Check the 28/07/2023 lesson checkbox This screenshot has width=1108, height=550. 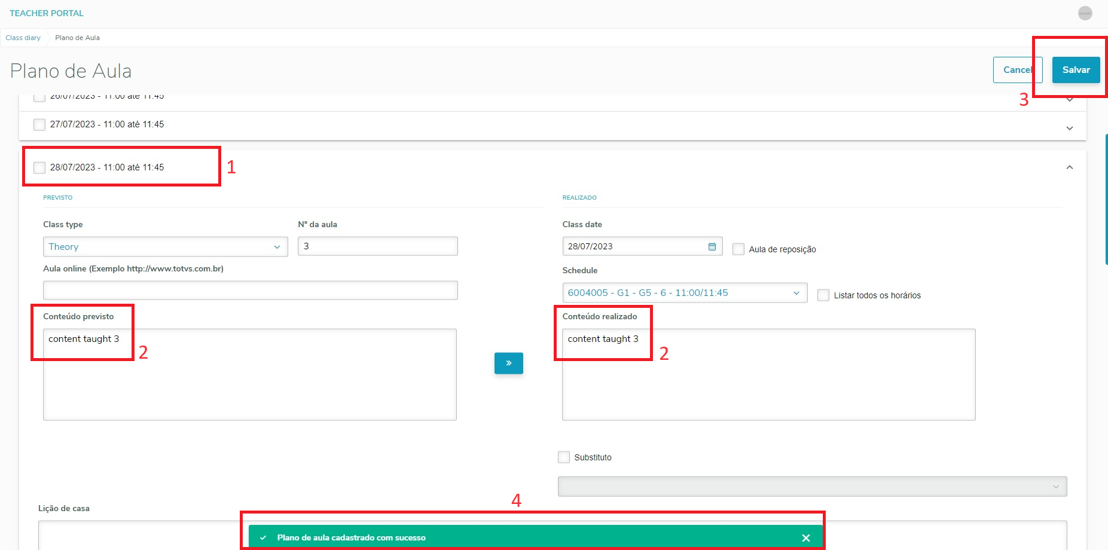39,167
